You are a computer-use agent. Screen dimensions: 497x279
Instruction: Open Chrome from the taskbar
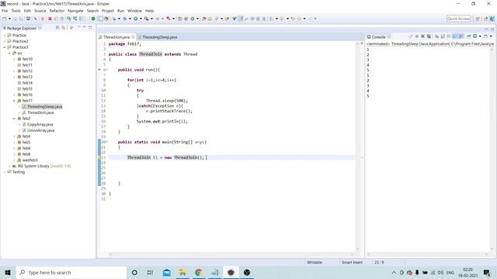[199, 272]
